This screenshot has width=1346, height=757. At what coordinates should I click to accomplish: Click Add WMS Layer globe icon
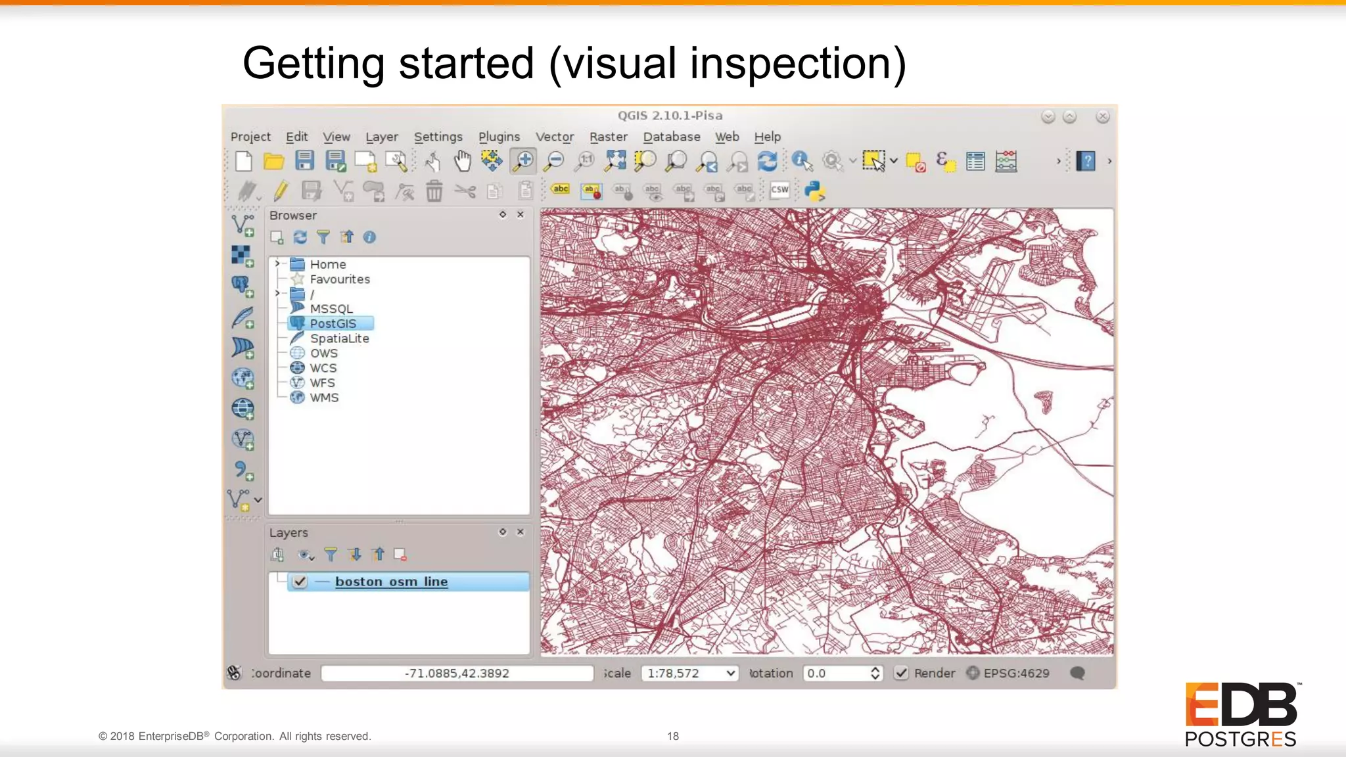(243, 378)
